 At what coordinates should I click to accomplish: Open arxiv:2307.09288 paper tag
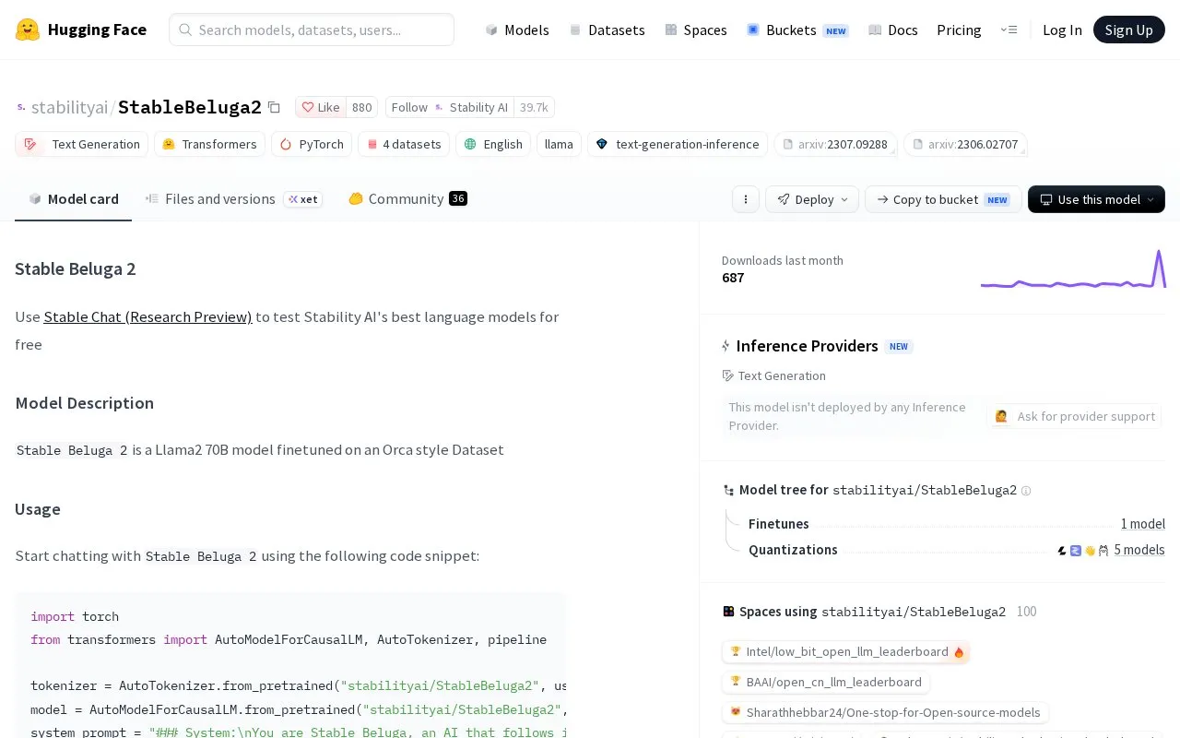coord(835,144)
